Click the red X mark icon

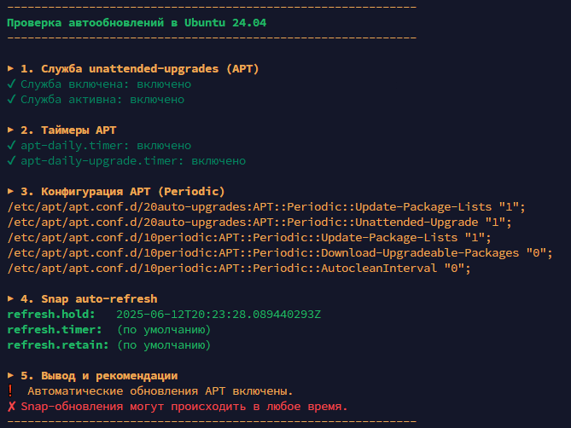coord(11,406)
